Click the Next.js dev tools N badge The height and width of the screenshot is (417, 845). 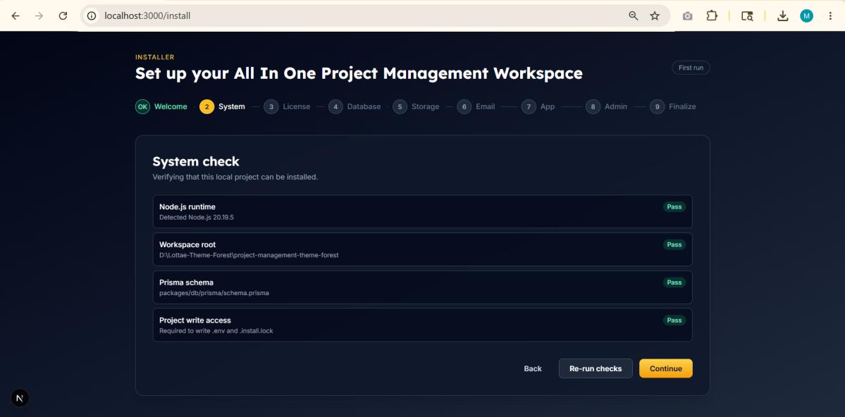pyautogui.click(x=20, y=398)
